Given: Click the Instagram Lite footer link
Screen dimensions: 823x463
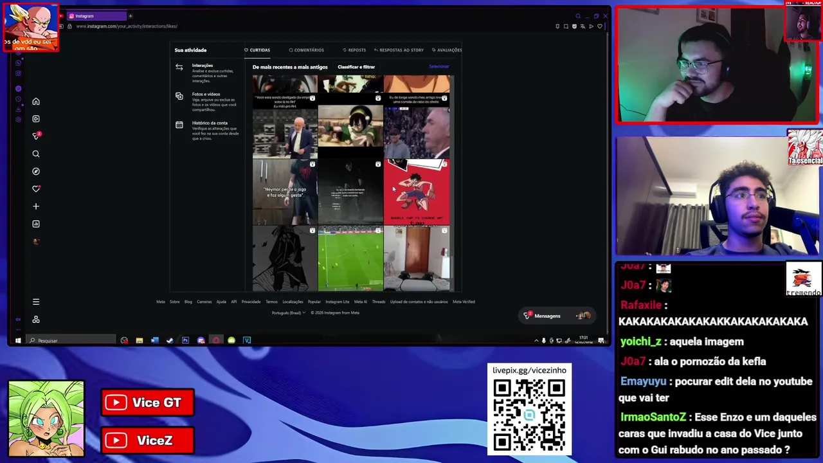Looking at the screenshot, I should [x=337, y=302].
